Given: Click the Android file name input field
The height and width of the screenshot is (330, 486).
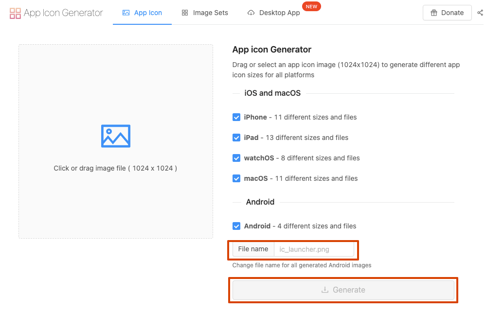Looking at the screenshot, I should pyautogui.click(x=314, y=249).
